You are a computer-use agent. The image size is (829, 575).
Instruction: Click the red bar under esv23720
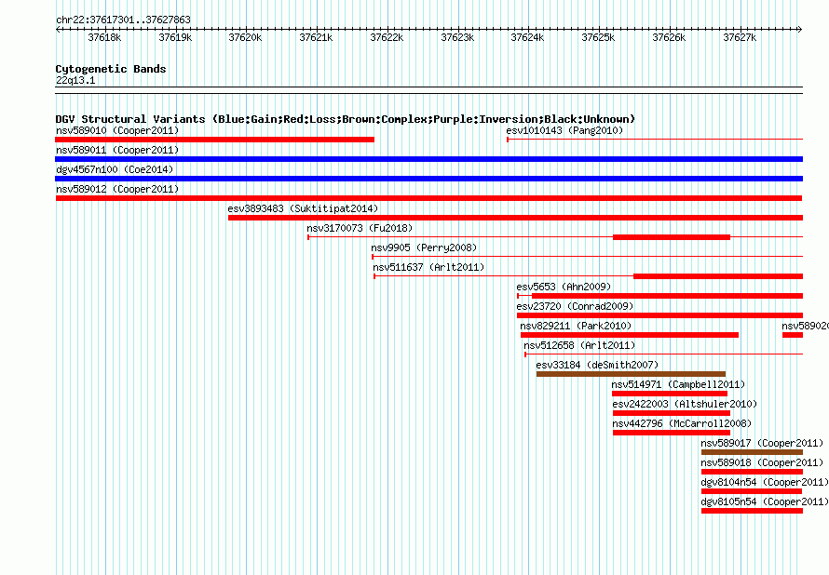(659, 315)
